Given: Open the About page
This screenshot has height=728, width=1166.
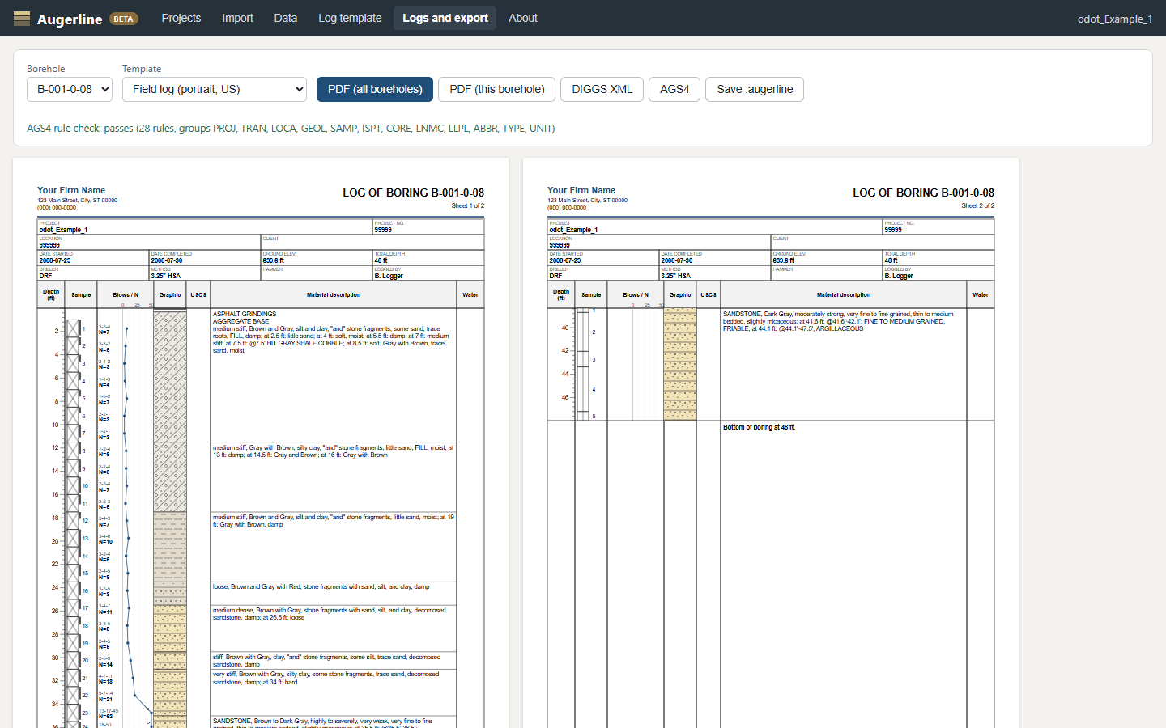Looking at the screenshot, I should point(523,18).
